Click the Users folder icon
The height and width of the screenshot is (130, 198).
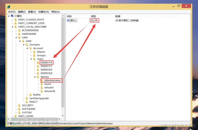(34, 59)
